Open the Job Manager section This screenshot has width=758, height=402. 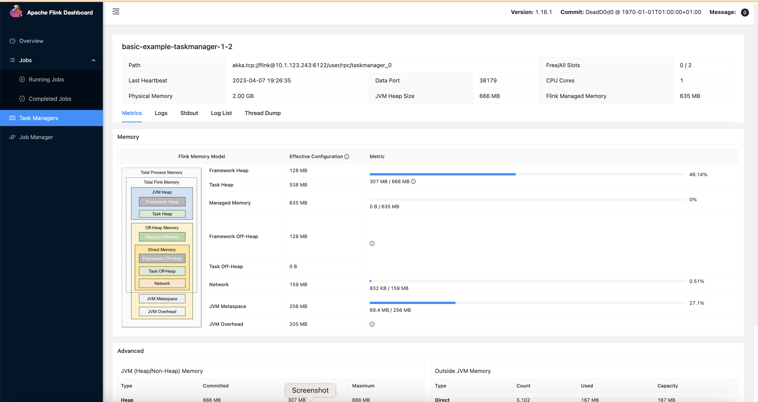(36, 137)
